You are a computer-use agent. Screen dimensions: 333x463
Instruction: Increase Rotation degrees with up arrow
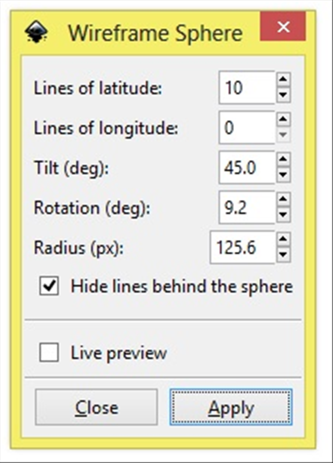tap(284, 199)
